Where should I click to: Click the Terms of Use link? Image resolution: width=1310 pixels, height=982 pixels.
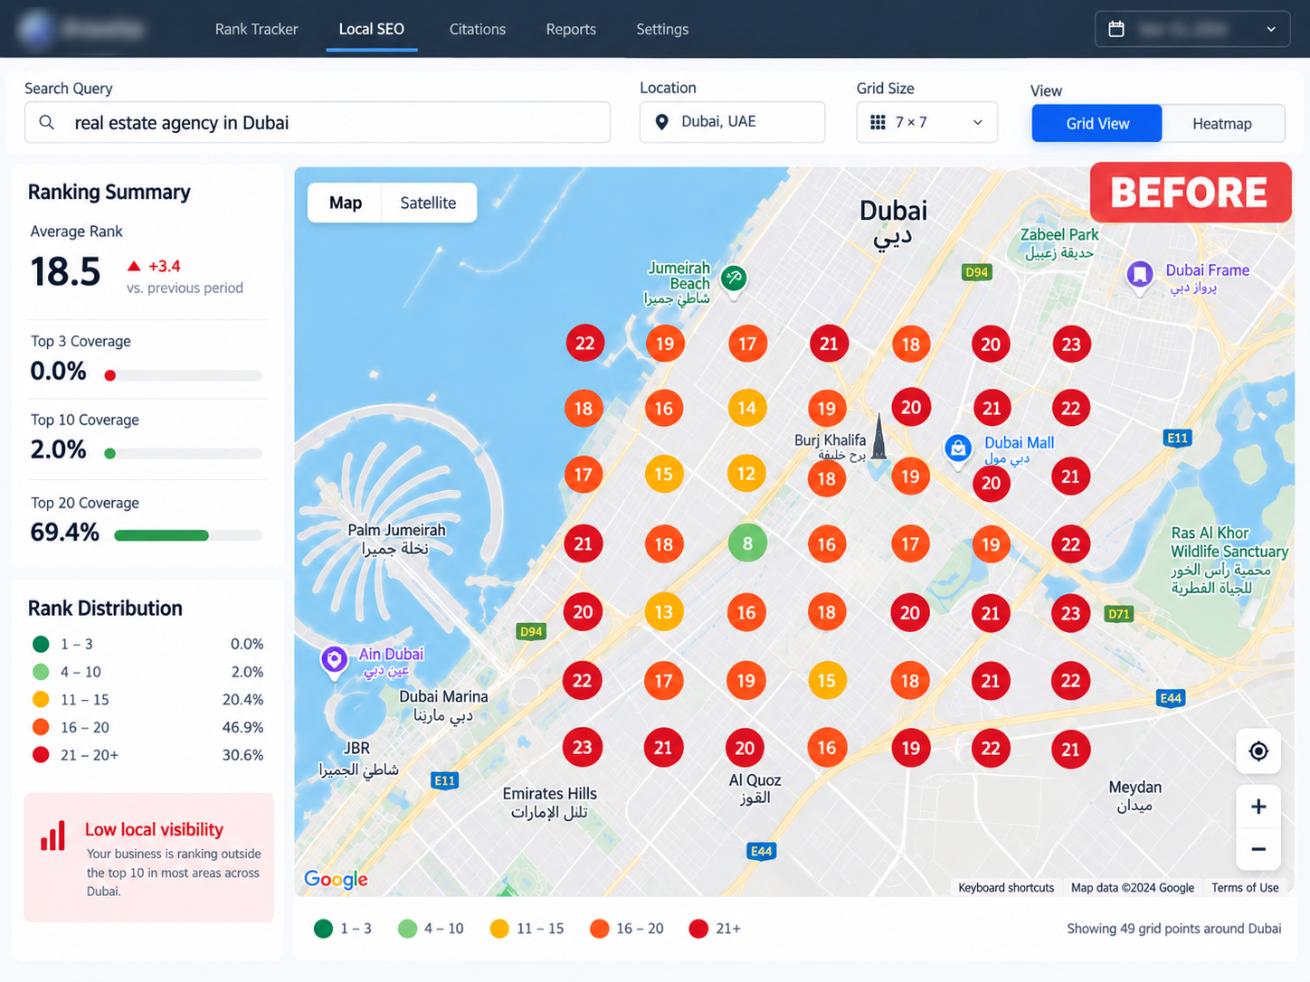(1245, 888)
